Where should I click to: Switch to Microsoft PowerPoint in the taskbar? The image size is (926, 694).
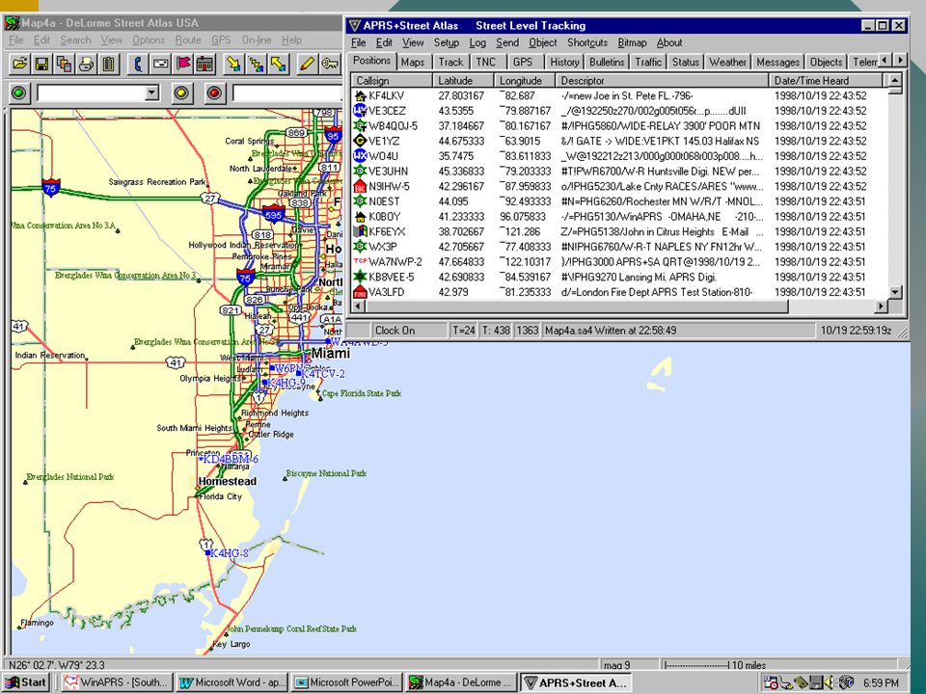[x=346, y=682]
